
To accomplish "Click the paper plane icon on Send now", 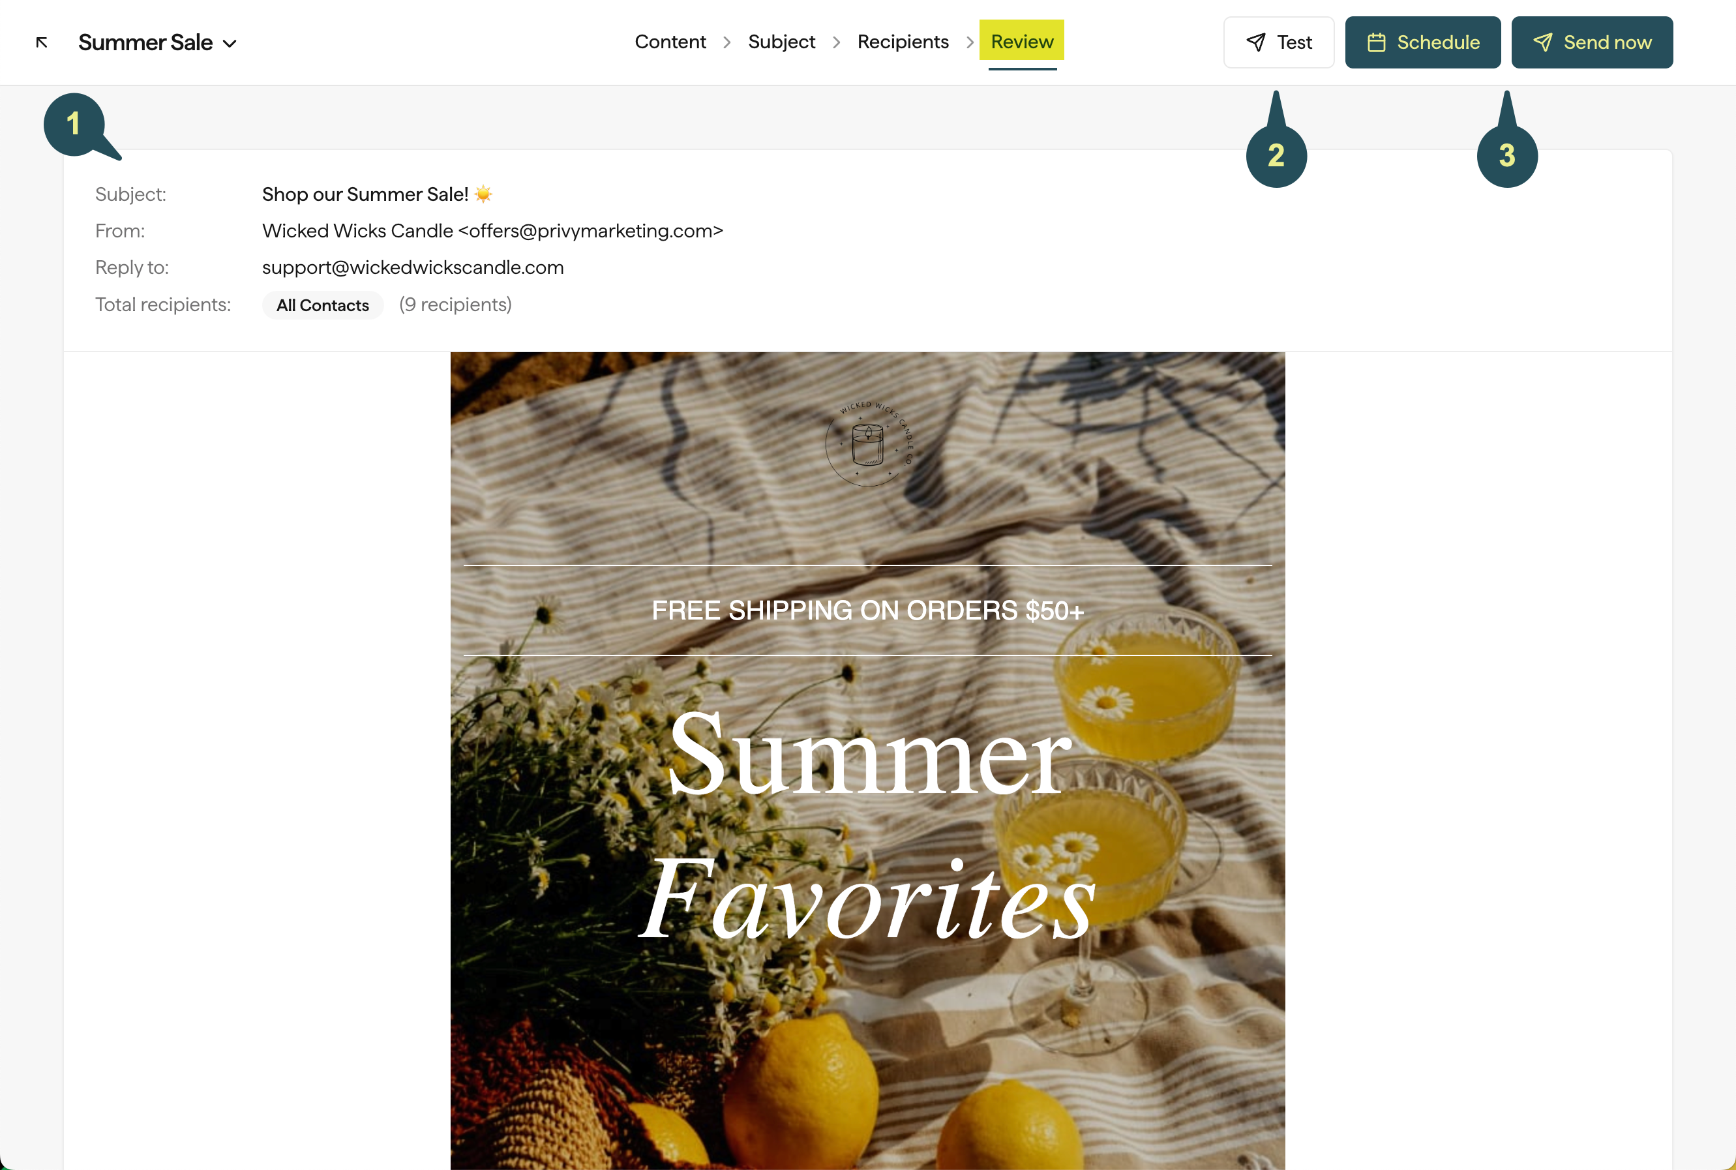I will pyautogui.click(x=1543, y=42).
